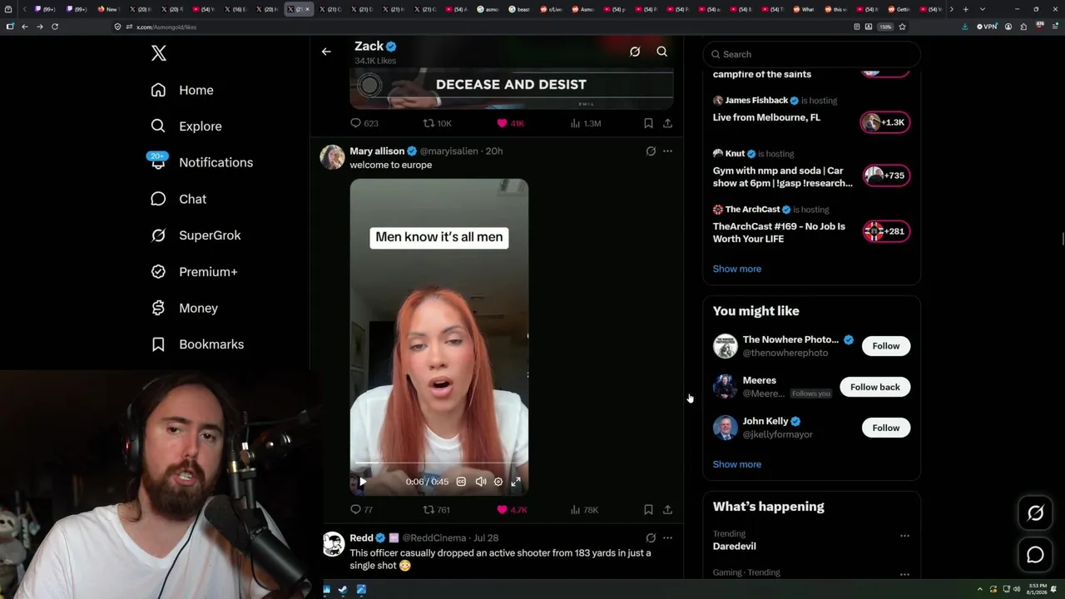The height and width of the screenshot is (599, 1065).
Task: Reply to Mary allison's post with 77 replies
Action: (x=362, y=510)
